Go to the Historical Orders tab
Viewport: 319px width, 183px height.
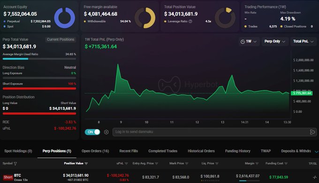201,151
